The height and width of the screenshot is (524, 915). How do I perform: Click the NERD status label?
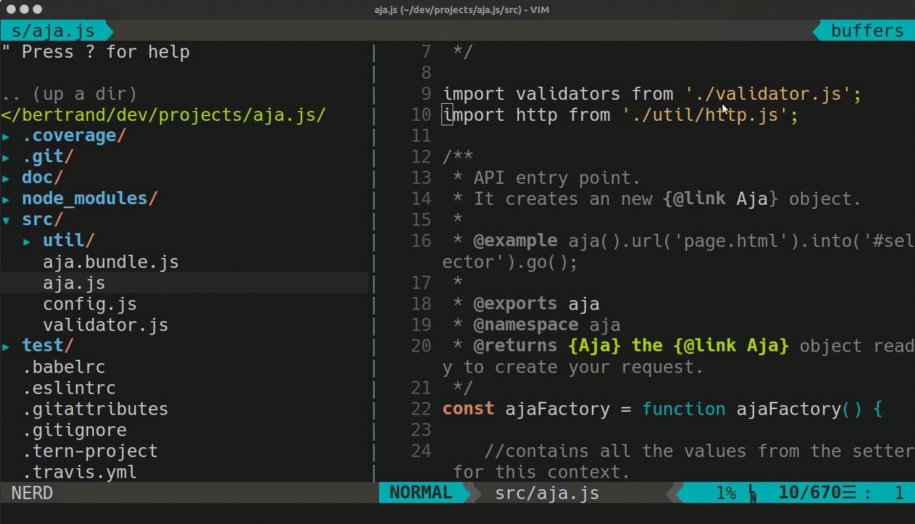tap(32, 493)
